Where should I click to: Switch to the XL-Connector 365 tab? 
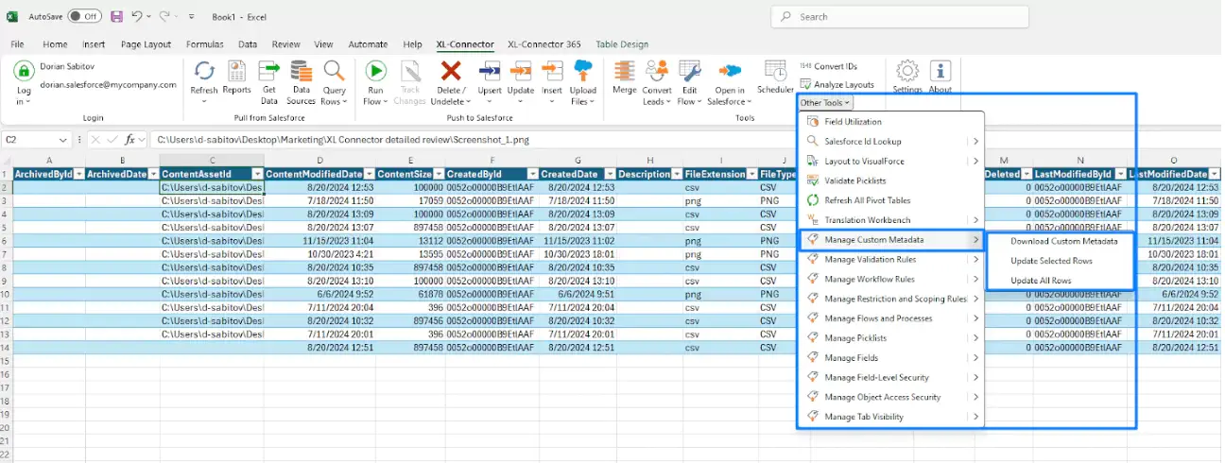click(545, 44)
